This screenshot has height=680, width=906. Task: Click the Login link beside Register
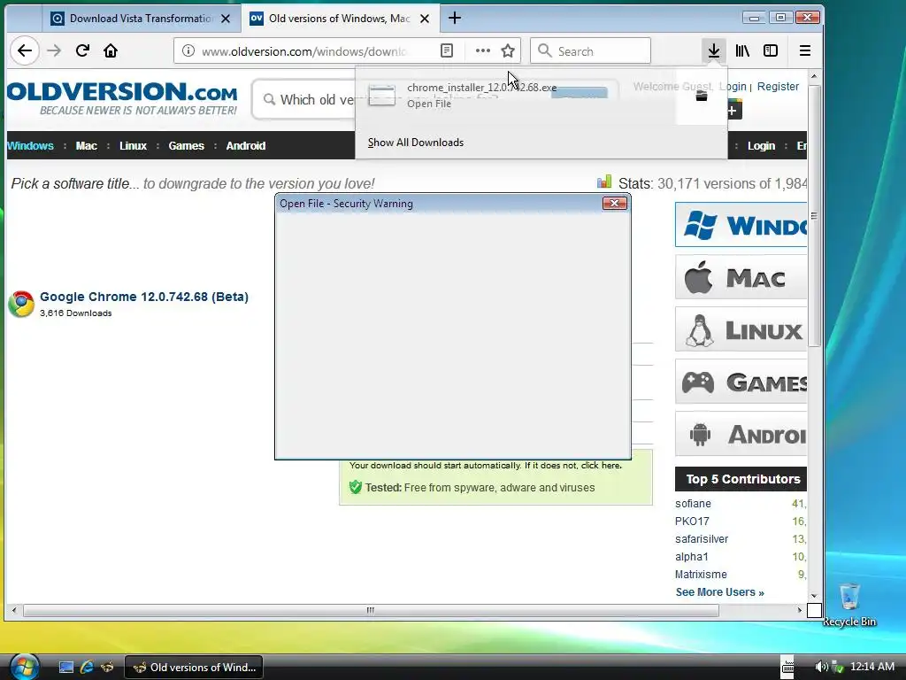[x=733, y=86]
